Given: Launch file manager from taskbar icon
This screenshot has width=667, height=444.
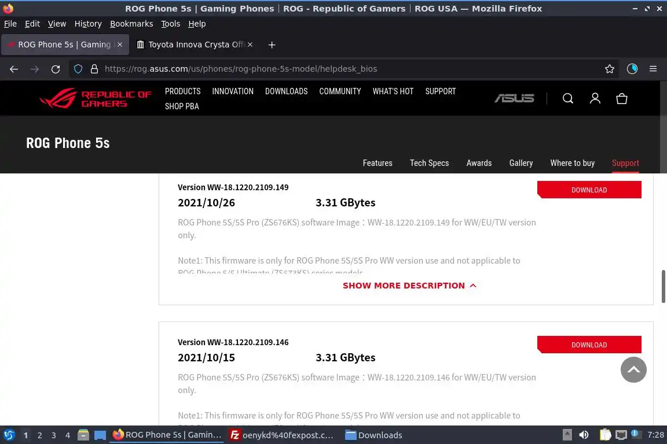Looking at the screenshot, I should (x=83, y=435).
